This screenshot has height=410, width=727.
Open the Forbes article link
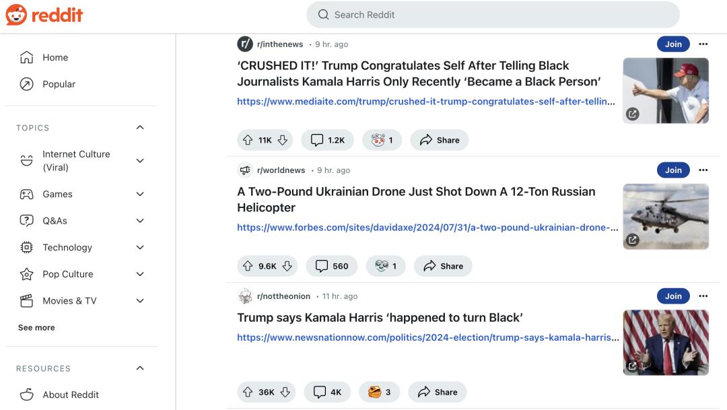(427, 228)
